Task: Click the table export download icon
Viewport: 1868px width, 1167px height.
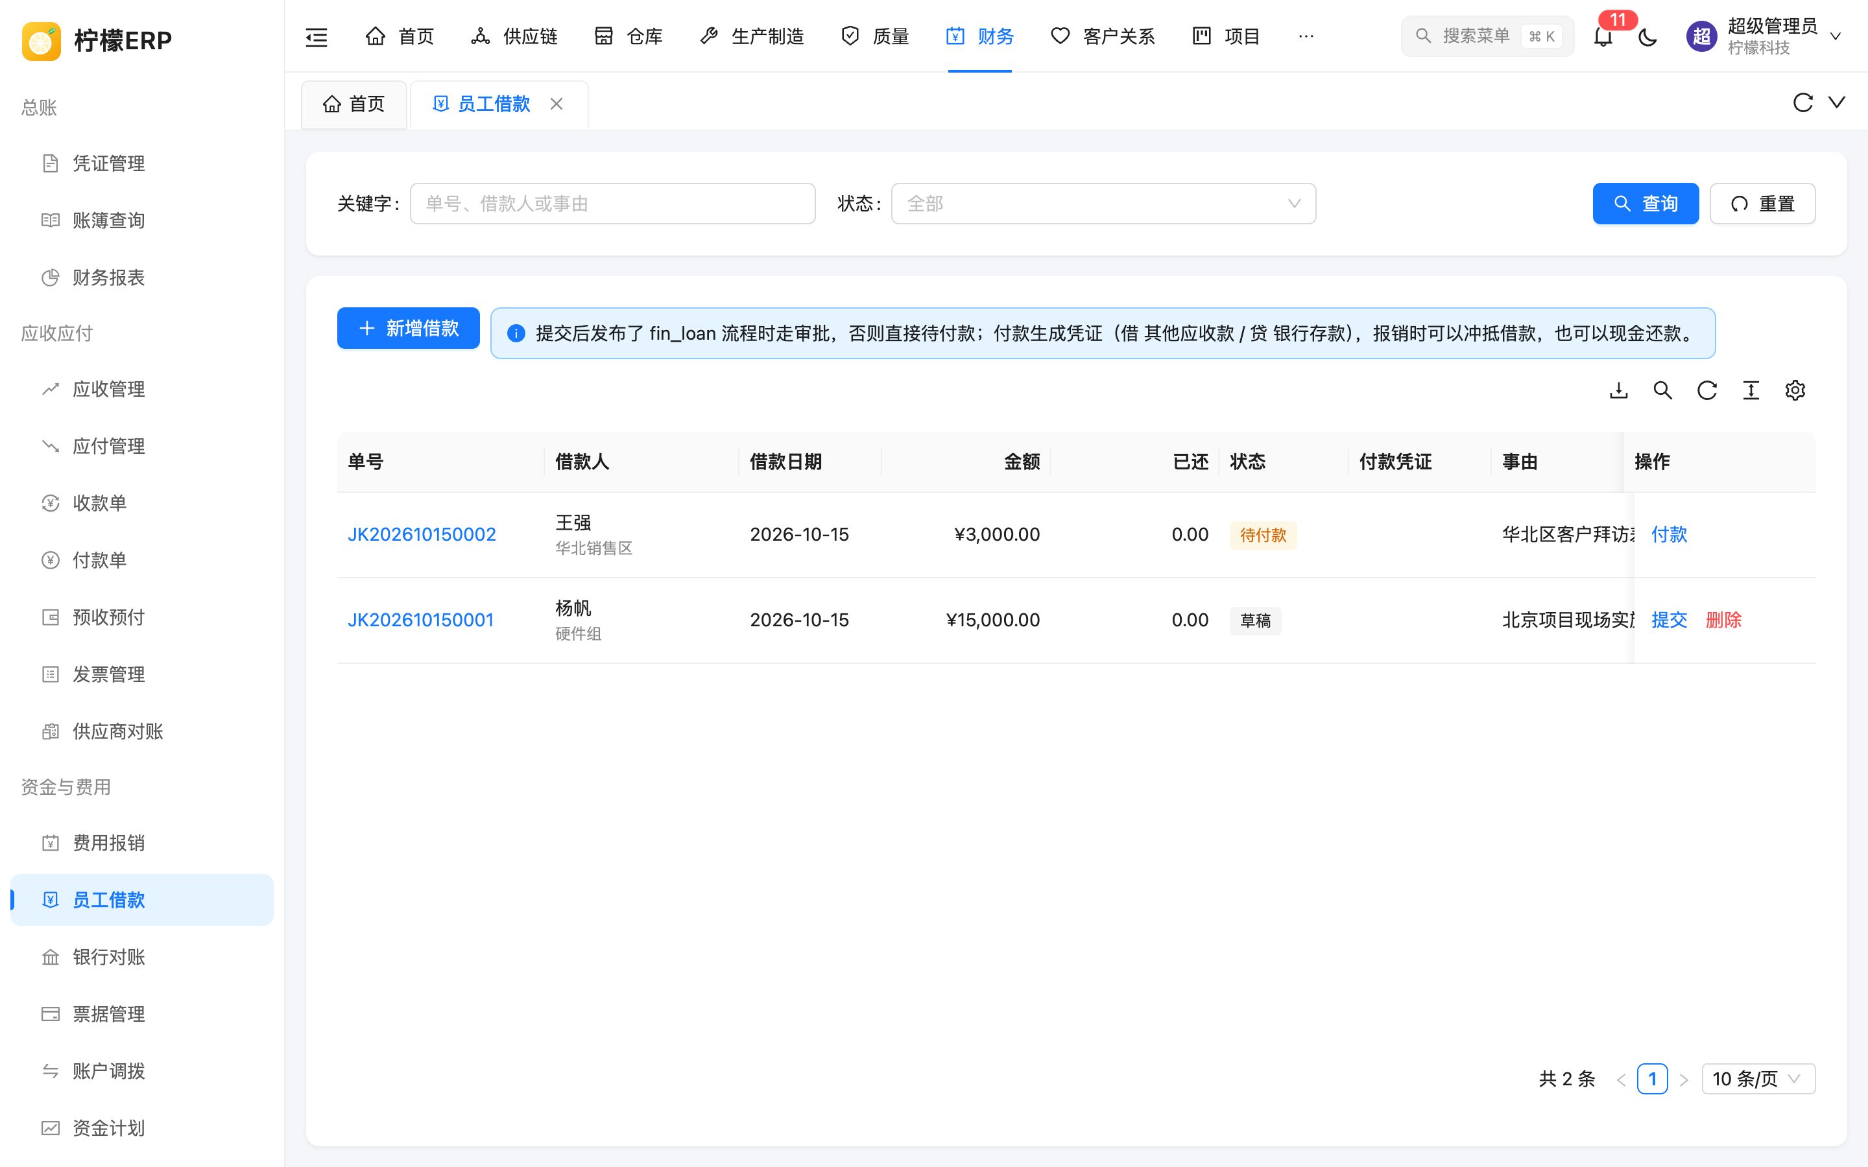Action: pos(1619,390)
